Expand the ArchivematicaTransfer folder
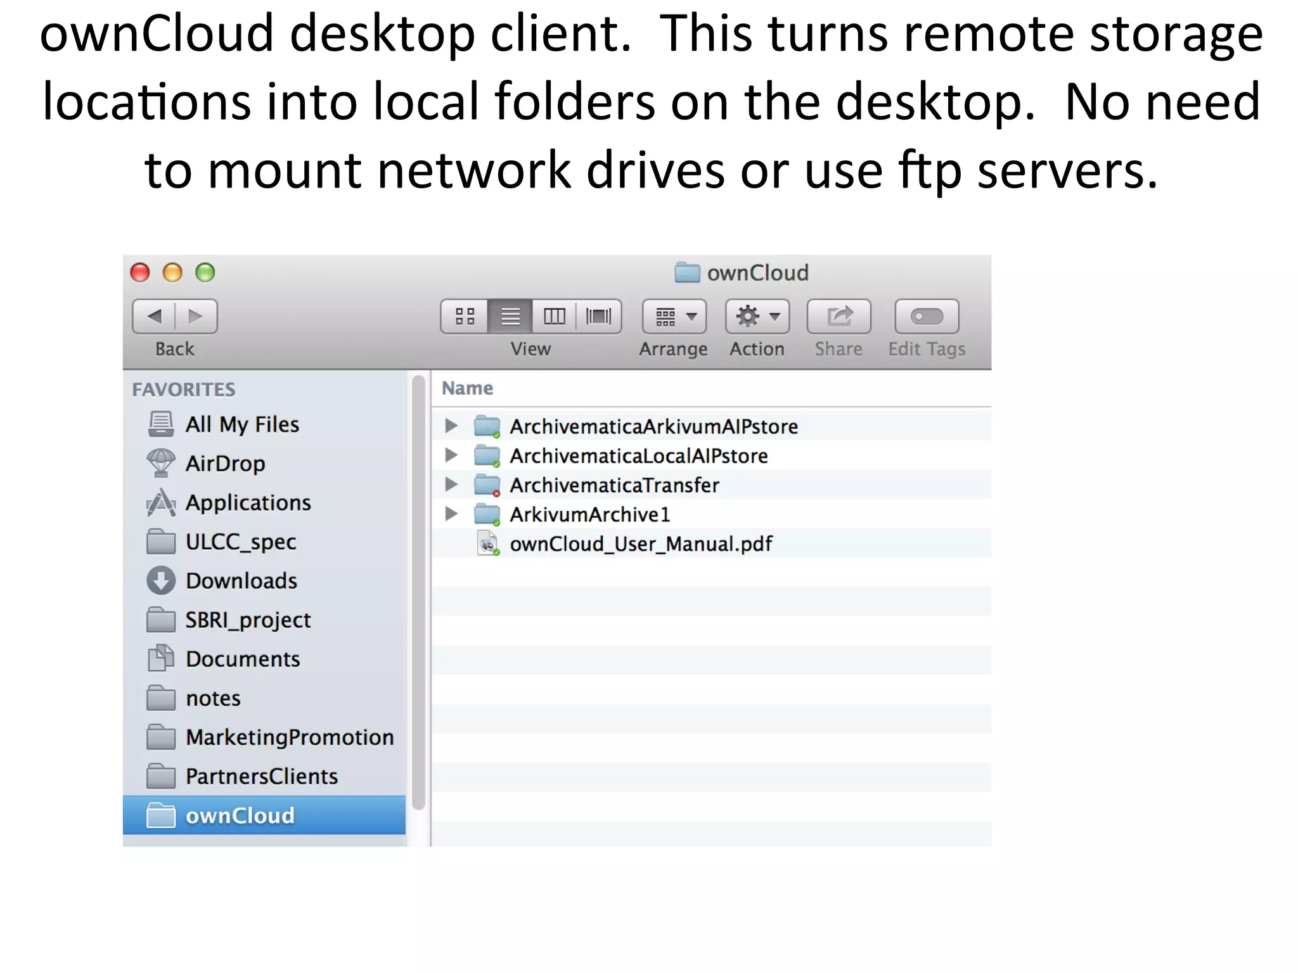Screen dimensions: 1298x973 (x=451, y=485)
